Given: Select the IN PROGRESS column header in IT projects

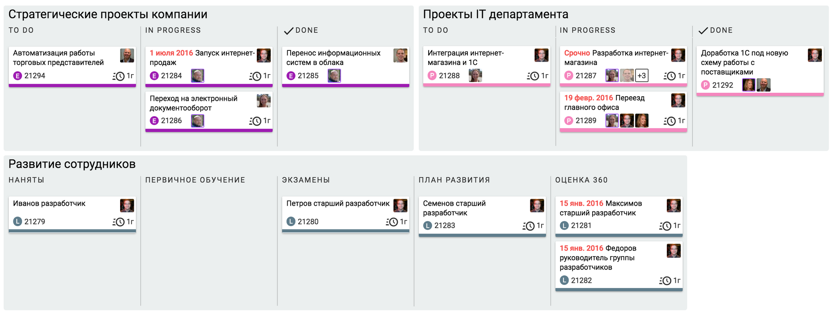Looking at the screenshot, I should tap(588, 30).
